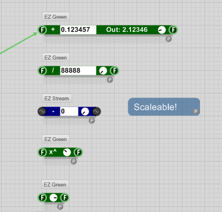Open properties P below the + module
Image resolution: width=222 pixels, height=212 pixels.
tap(169, 39)
